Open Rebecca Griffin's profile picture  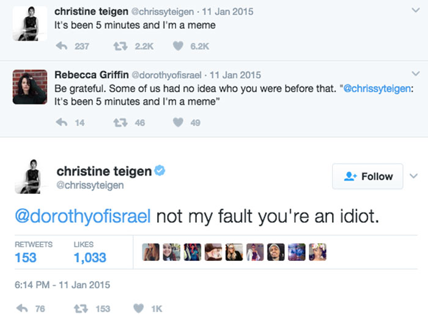pos(30,86)
